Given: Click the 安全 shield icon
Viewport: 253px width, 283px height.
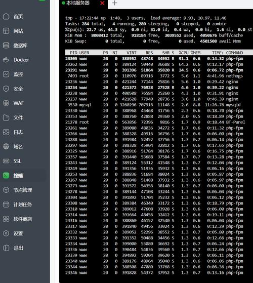Looking at the screenshot, I should [6, 89].
